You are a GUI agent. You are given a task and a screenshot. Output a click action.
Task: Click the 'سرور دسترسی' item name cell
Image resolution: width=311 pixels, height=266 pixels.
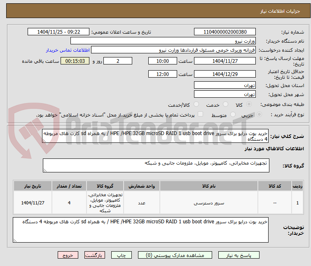(x=209, y=203)
